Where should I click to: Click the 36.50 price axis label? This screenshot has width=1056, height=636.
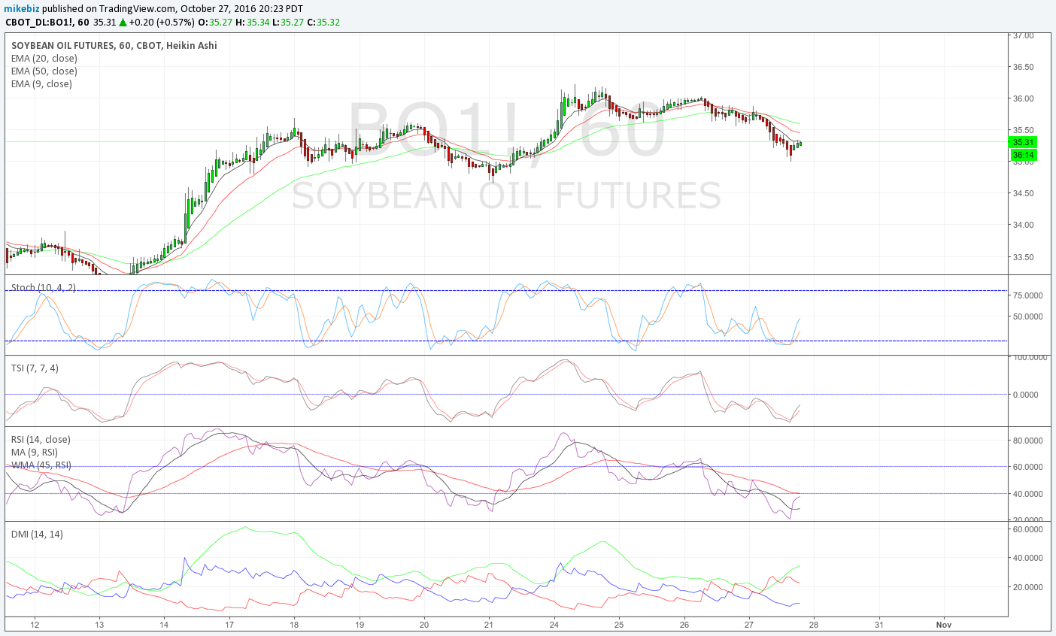point(1023,67)
